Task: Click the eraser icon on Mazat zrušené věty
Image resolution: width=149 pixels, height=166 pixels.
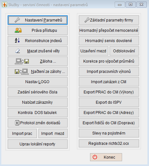Action: click(17, 51)
